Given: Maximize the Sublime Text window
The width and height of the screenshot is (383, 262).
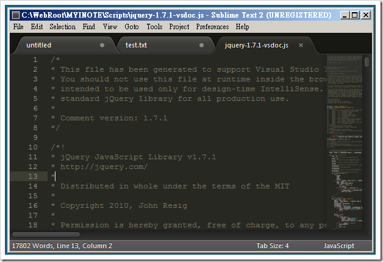Looking at the screenshot, I should [x=354, y=15].
